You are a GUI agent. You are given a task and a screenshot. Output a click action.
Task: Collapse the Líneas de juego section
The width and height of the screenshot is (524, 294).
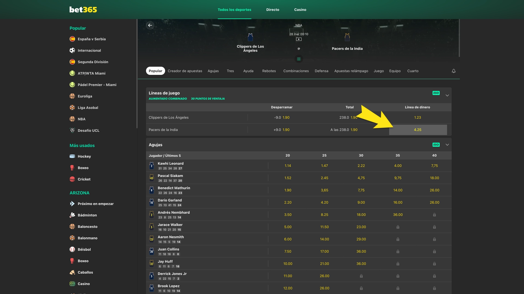(x=447, y=95)
